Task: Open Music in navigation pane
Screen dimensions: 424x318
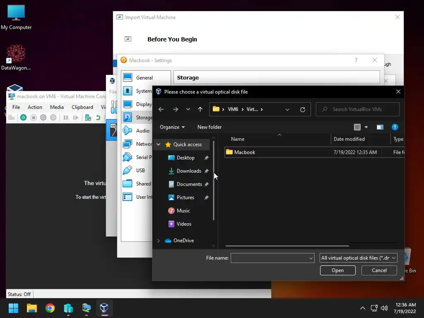Action: point(183,211)
